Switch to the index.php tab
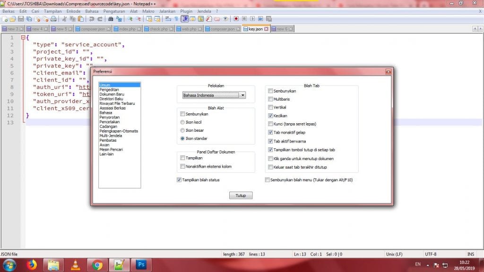Image resolution: width=484 pixels, height=272 pixels. 128,29
